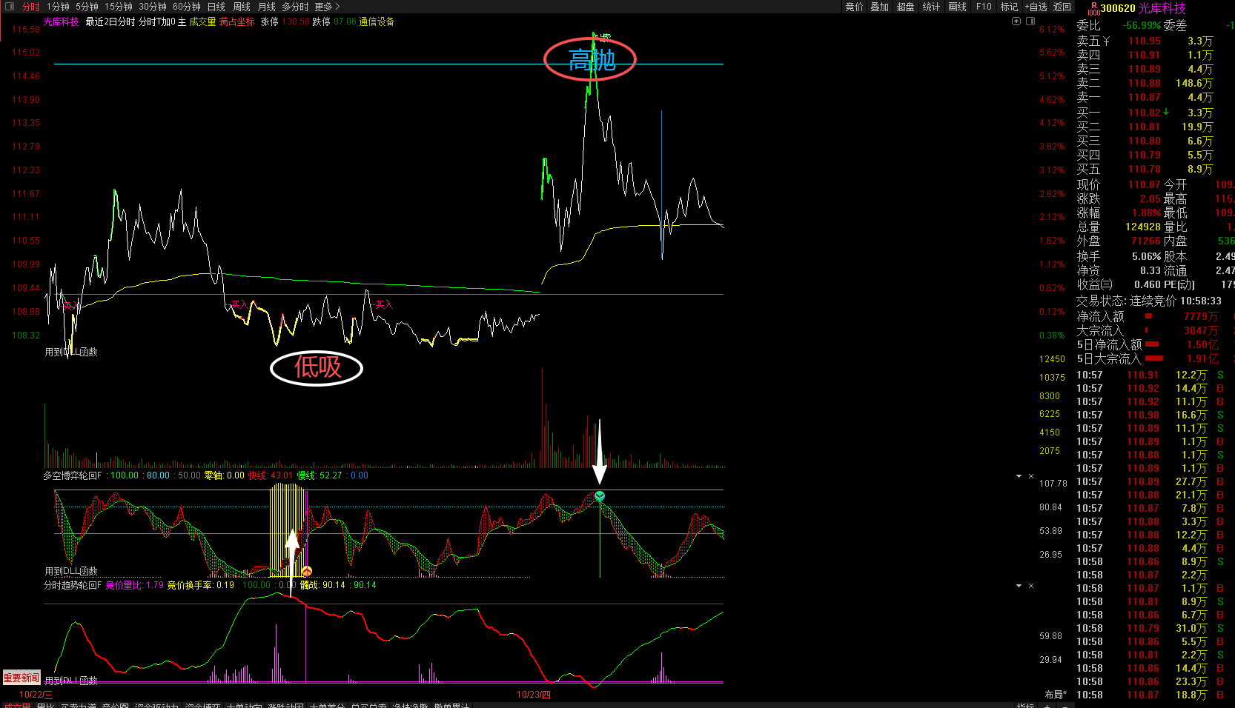
Task: Click the 最近2日分时 option label
Action: click(x=110, y=22)
